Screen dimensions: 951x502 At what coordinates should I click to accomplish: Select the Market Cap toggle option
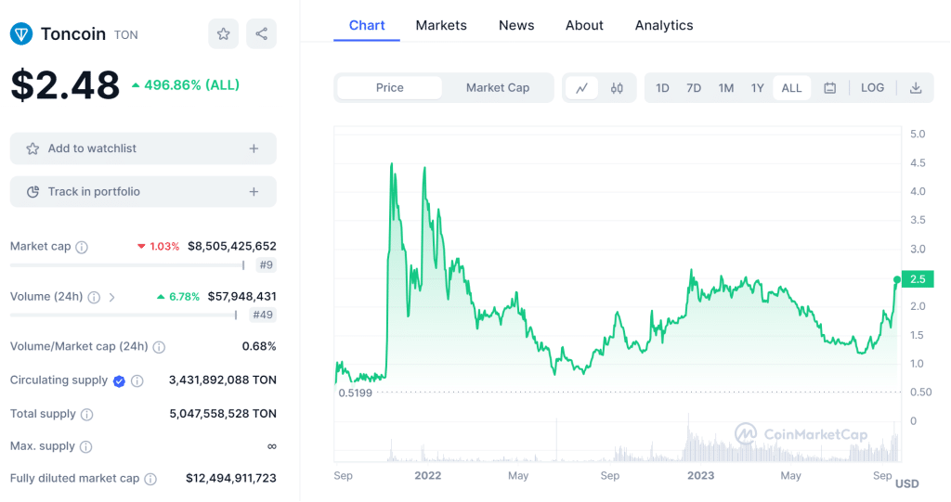[x=498, y=88]
